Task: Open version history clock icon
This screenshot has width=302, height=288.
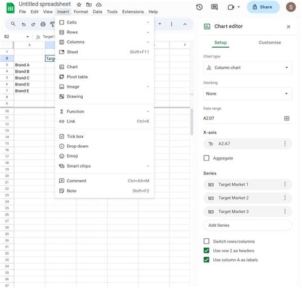Action: (x=199, y=7)
